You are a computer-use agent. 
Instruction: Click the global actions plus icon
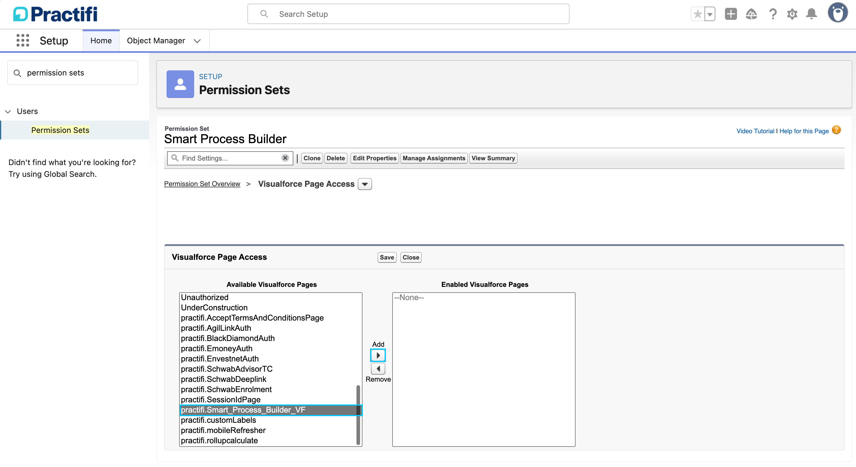tap(731, 14)
